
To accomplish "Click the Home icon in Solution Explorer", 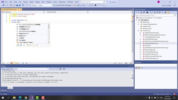I will tap(141, 12).
